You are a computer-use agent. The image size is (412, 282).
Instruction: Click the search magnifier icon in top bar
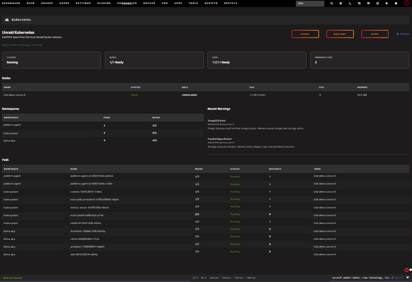coord(332,4)
